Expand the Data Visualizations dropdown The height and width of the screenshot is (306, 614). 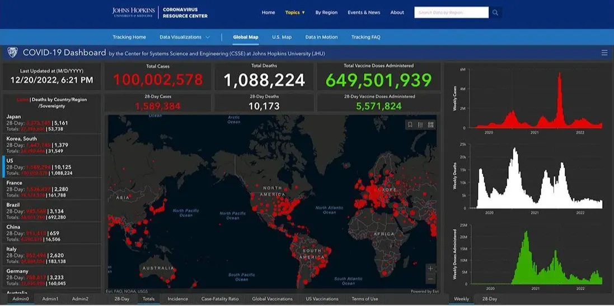pos(185,37)
